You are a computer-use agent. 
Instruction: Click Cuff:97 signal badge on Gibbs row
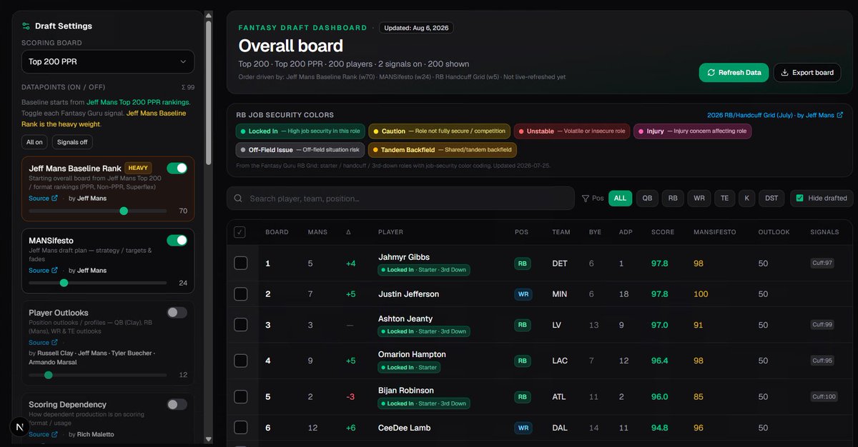(824, 263)
